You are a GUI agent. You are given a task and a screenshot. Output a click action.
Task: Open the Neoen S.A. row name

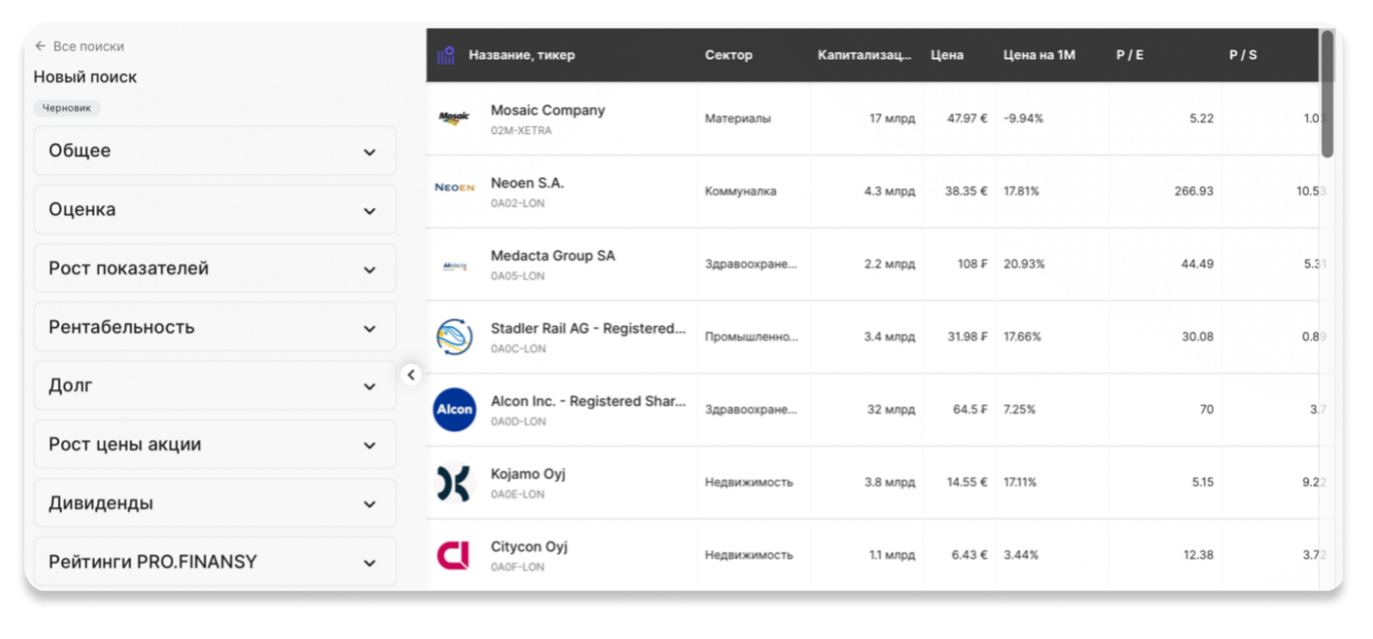528,183
